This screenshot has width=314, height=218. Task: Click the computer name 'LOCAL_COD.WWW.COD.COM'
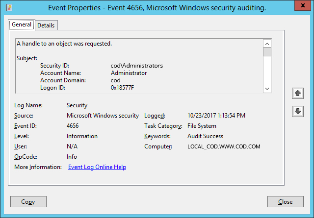point(224,146)
